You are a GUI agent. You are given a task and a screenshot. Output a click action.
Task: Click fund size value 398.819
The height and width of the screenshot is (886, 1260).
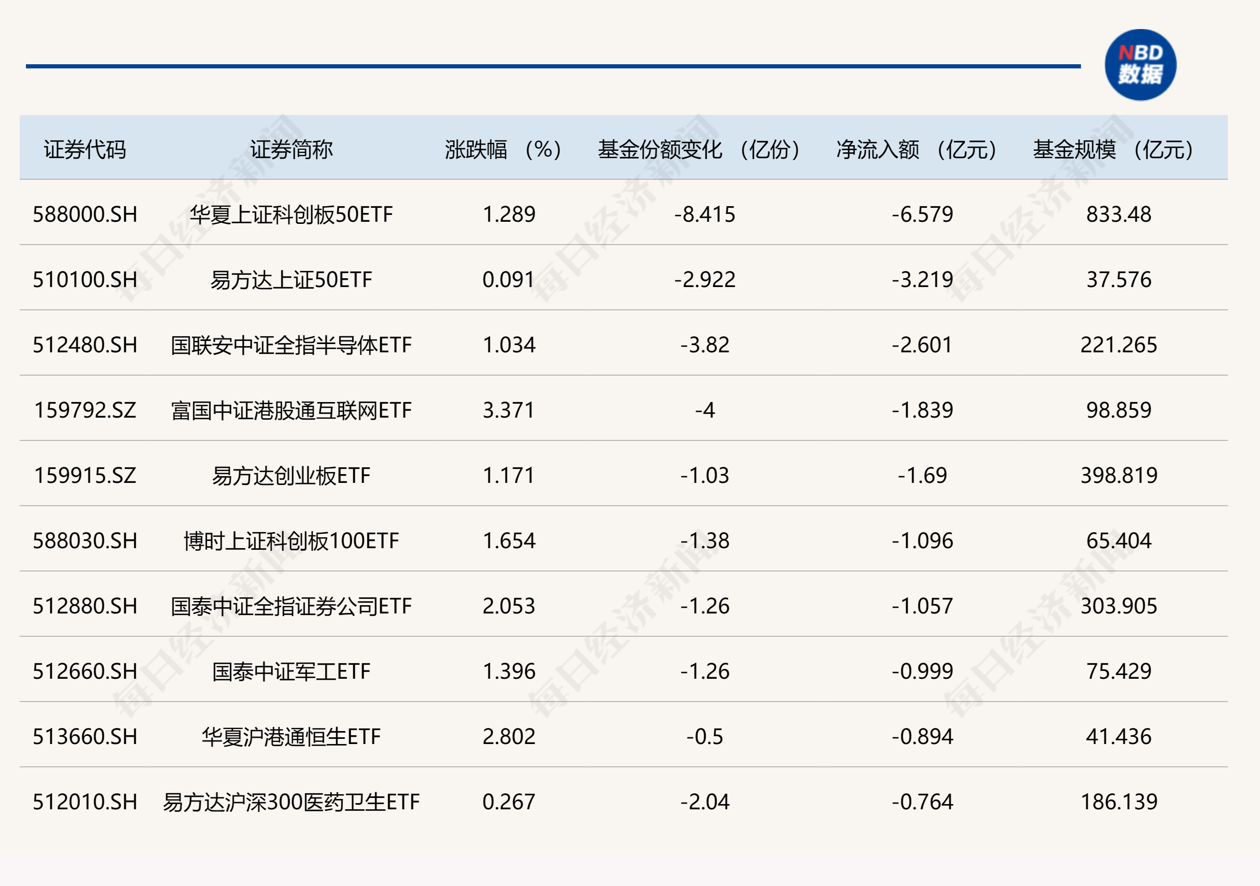click(x=1119, y=476)
